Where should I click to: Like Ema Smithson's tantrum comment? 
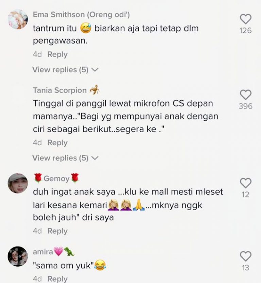[245, 19]
